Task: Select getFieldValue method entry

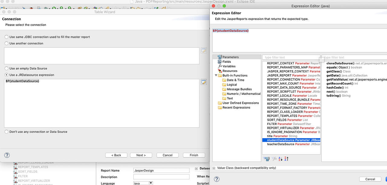Action: [356, 79]
